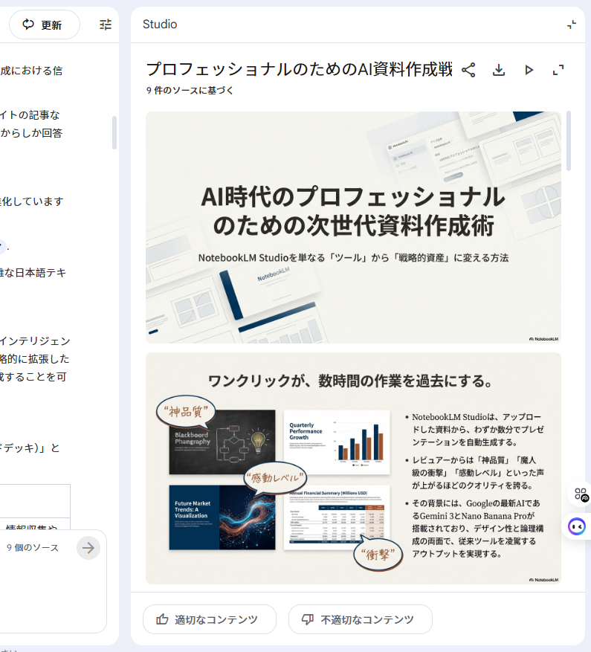591x652 pixels.
Task: Share the slide deck via share icon
Action: pos(468,70)
